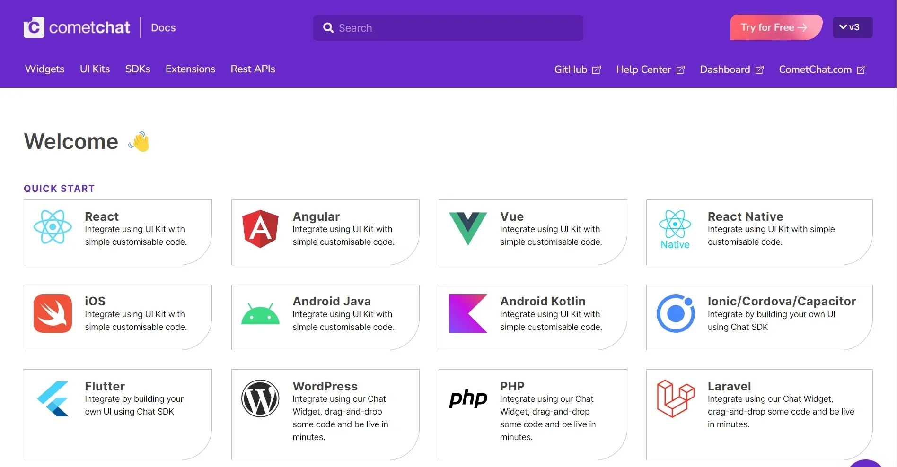The height and width of the screenshot is (467, 897).
Task: Expand the SDKs menu
Action: coord(137,69)
